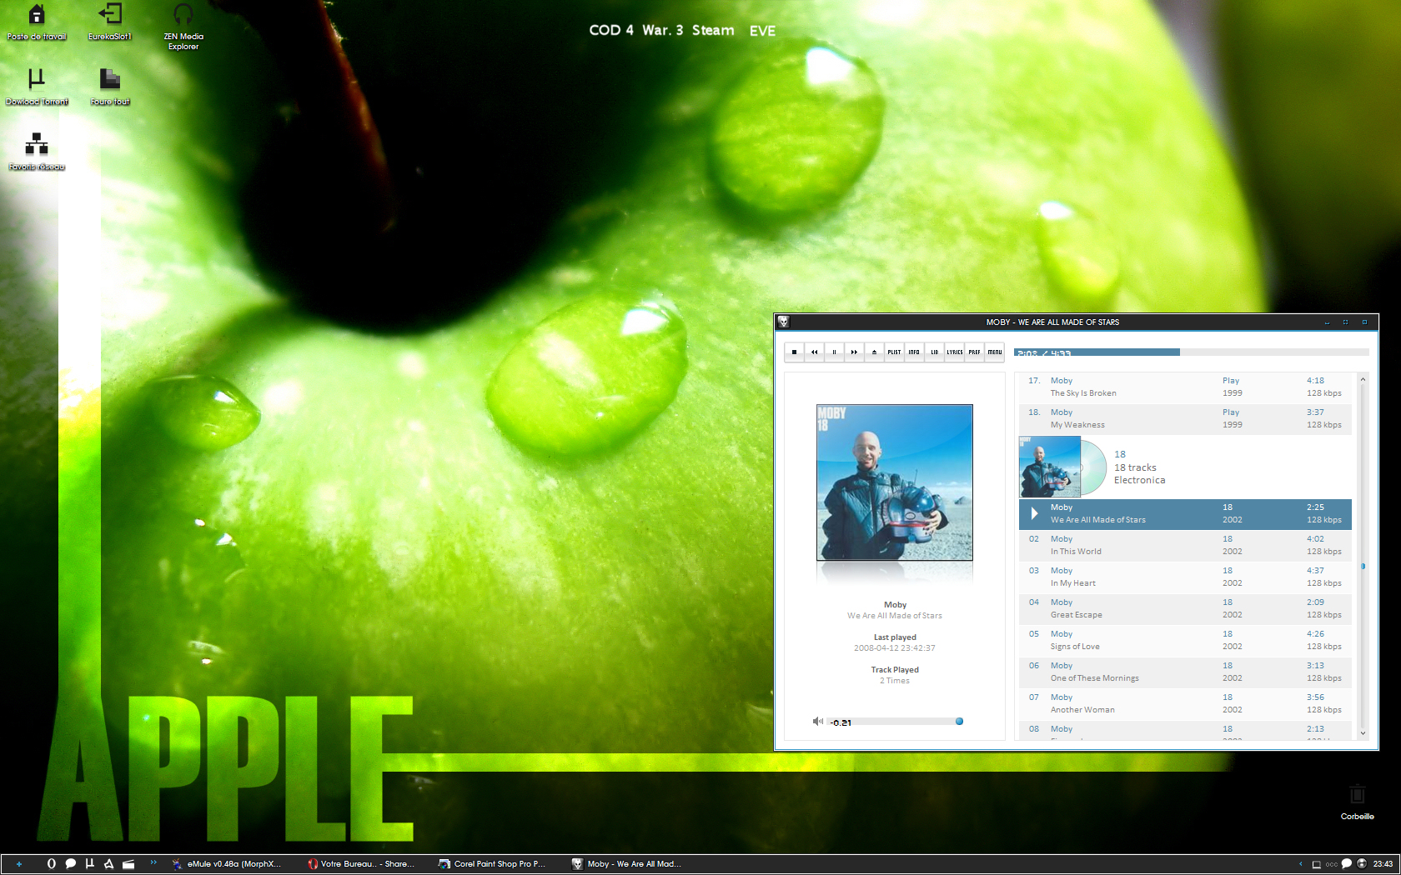The height and width of the screenshot is (875, 1401).
Task: Click the volume slider handle
Action: coord(959,722)
